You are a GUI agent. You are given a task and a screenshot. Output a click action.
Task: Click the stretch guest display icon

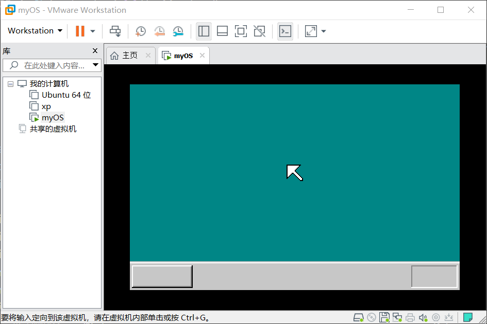pyautogui.click(x=311, y=31)
